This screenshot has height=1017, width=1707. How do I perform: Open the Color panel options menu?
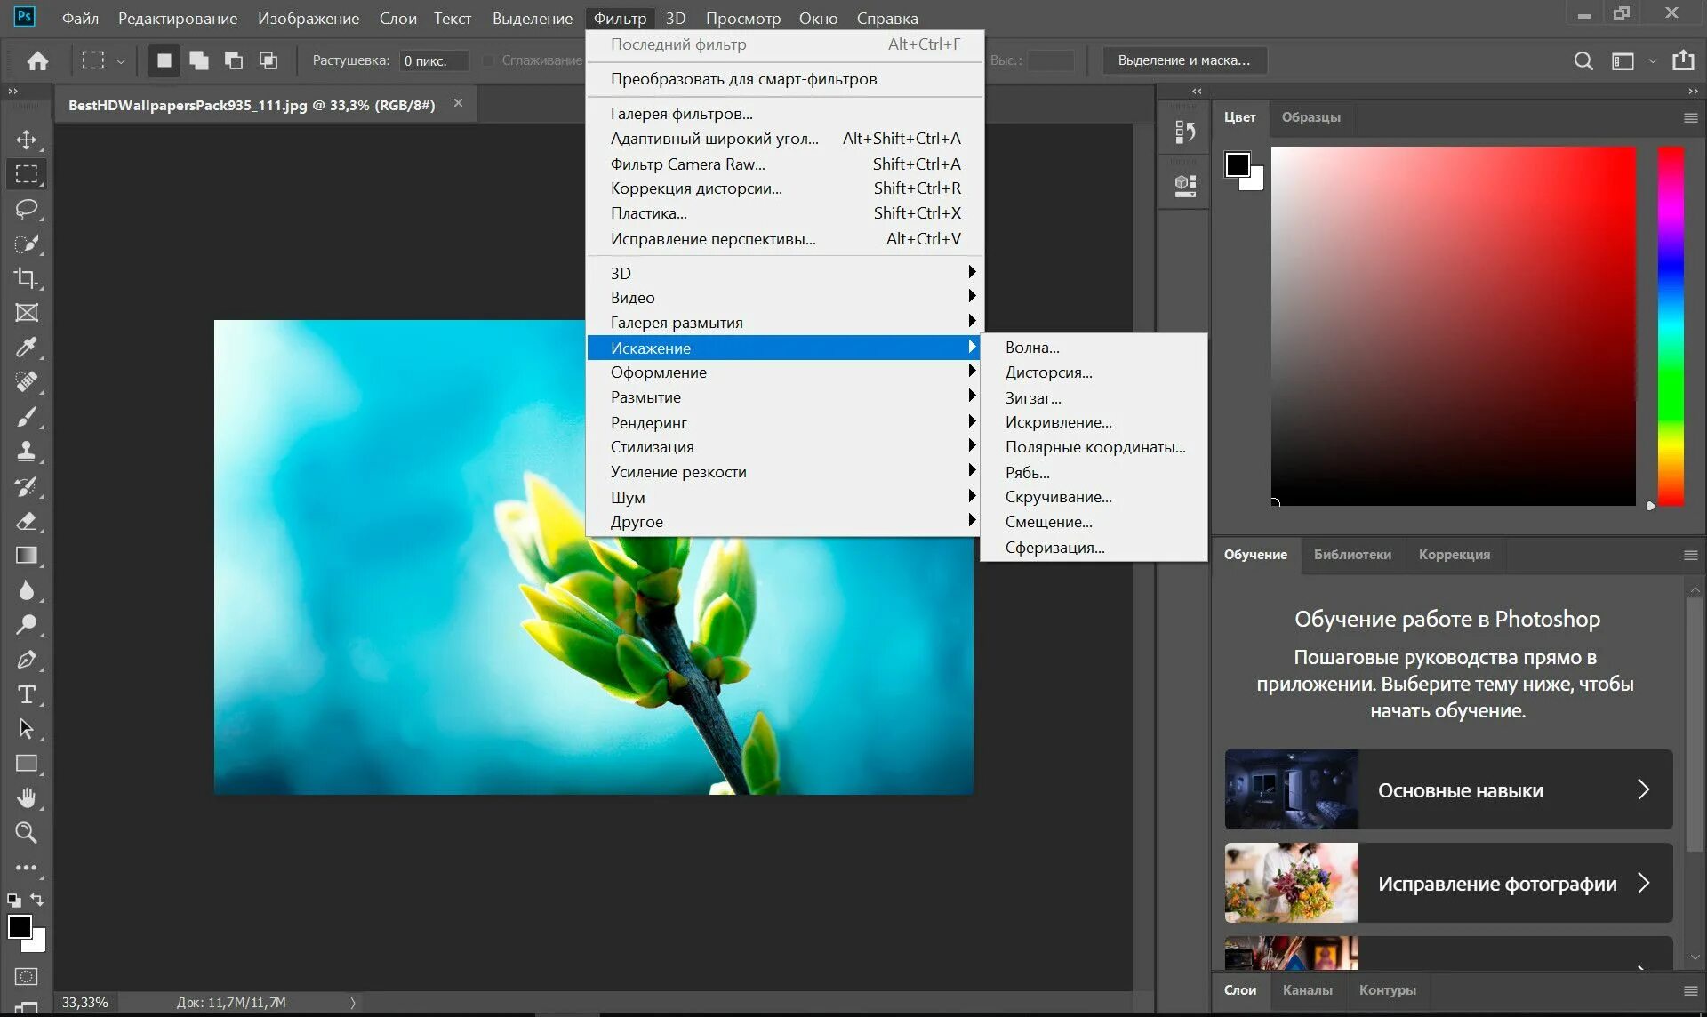[x=1690, y=117]
